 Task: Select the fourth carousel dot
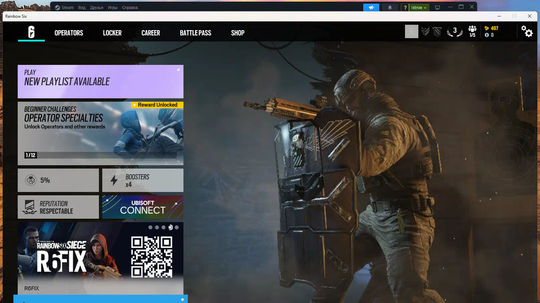click(x=170, y=227)
